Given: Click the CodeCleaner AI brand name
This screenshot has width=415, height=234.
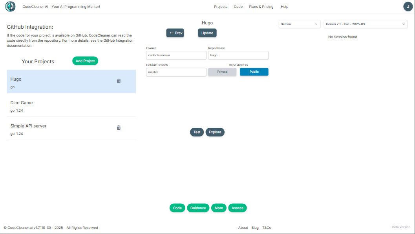Looking at the screenshot, I should tap(35, 7).
